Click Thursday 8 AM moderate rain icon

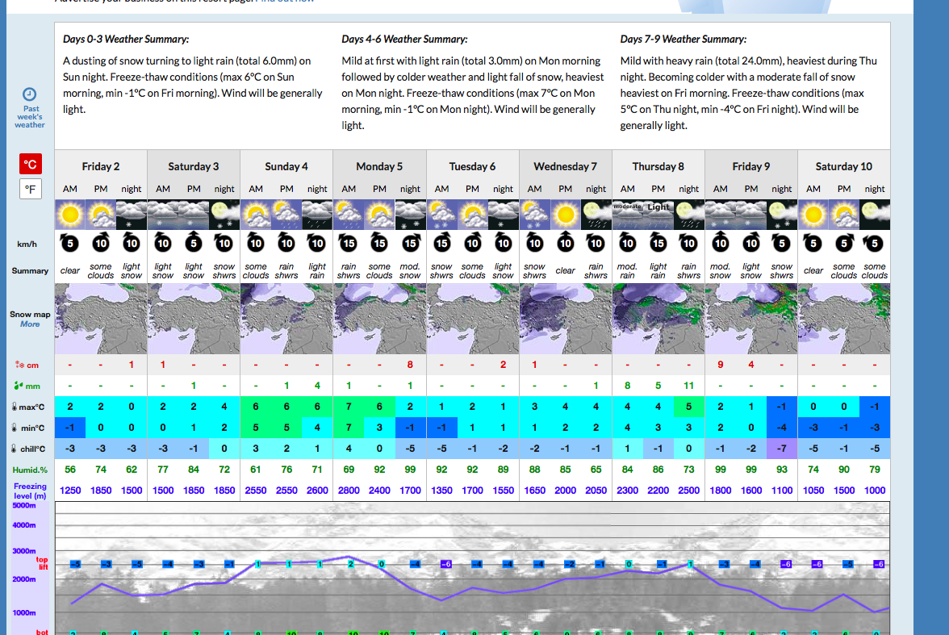pyautogui.click(x=628, y=215)
